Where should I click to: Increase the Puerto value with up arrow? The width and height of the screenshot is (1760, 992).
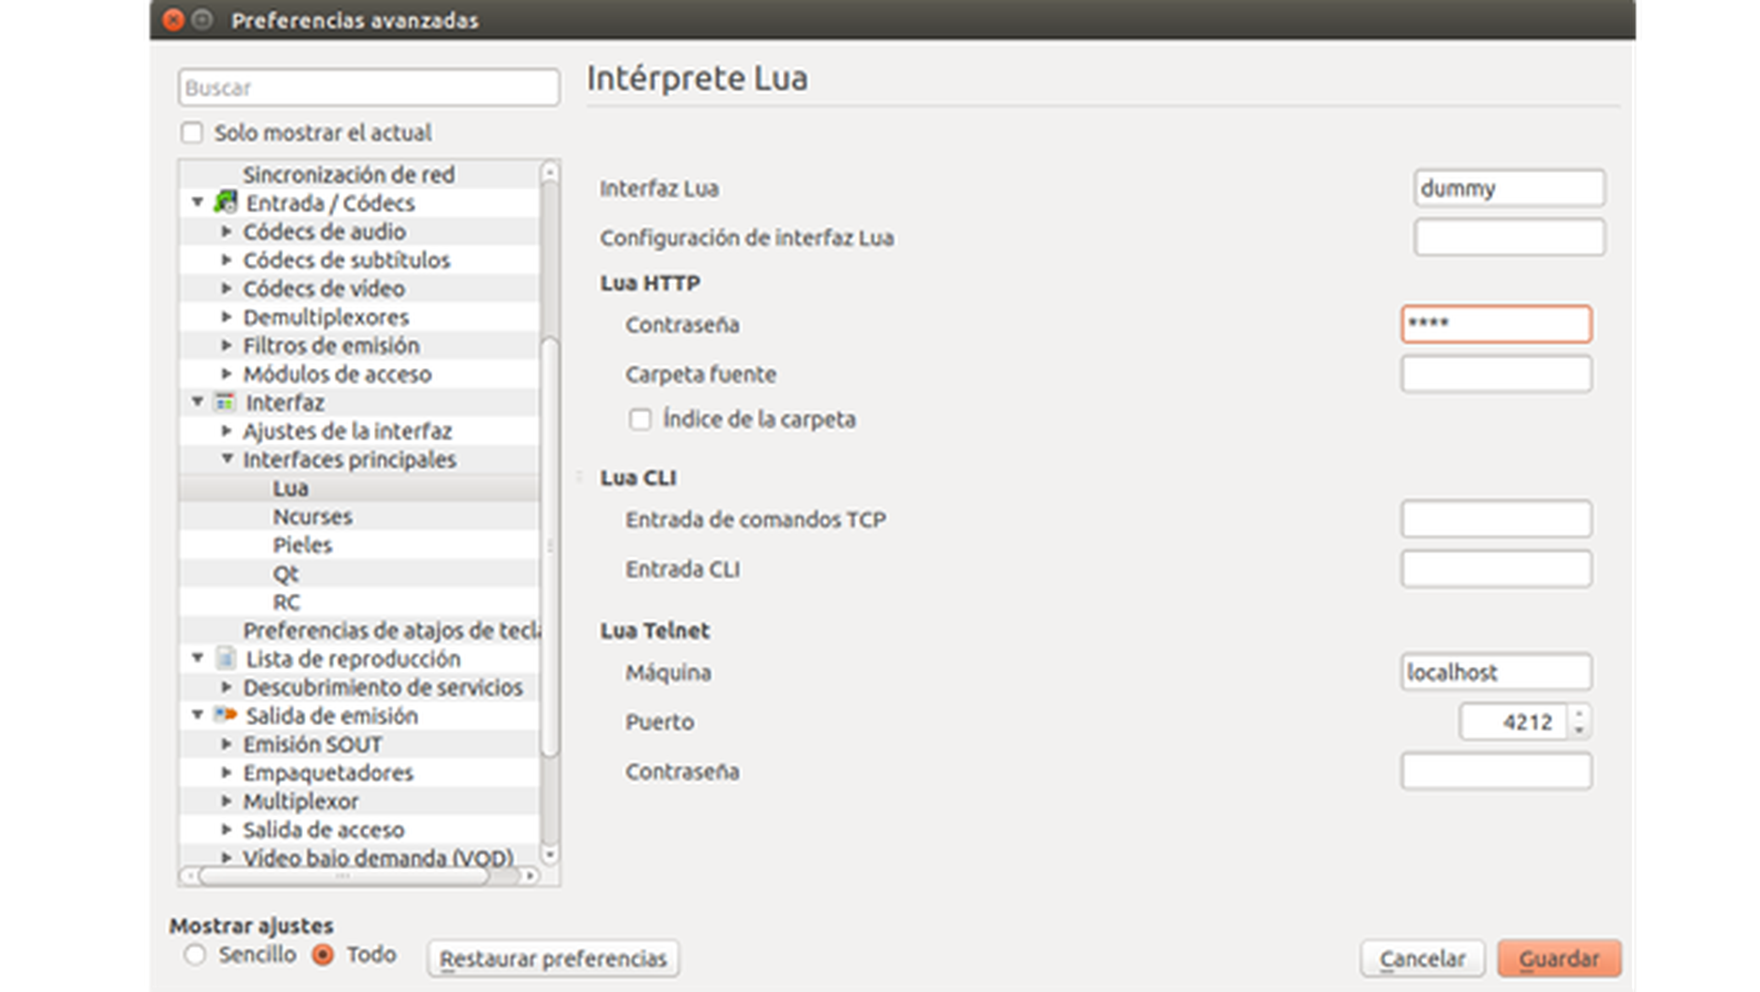(1579, 714)
